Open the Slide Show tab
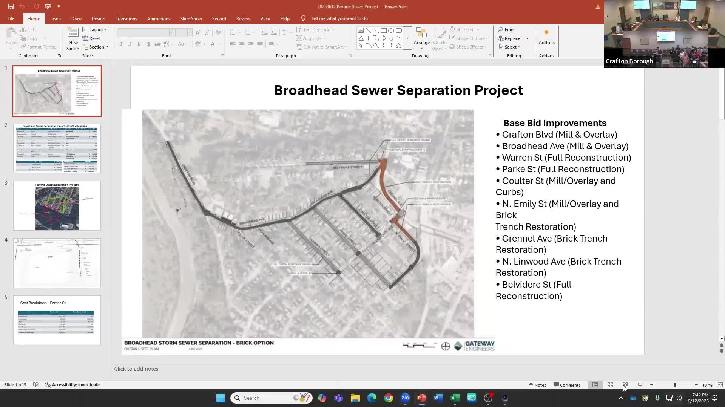The image size is (725, 407). tap(191, 18)
